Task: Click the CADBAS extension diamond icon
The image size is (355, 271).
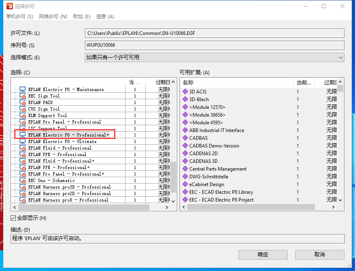Action: tap(185, 138)
